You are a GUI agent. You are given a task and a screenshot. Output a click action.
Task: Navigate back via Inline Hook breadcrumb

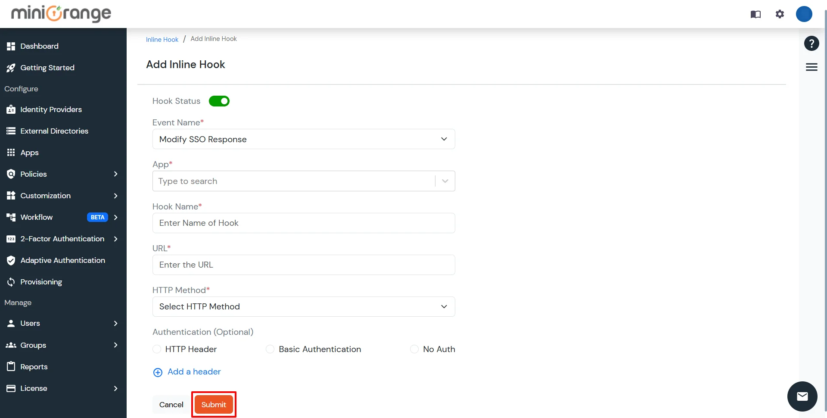[x=162, y=39]
